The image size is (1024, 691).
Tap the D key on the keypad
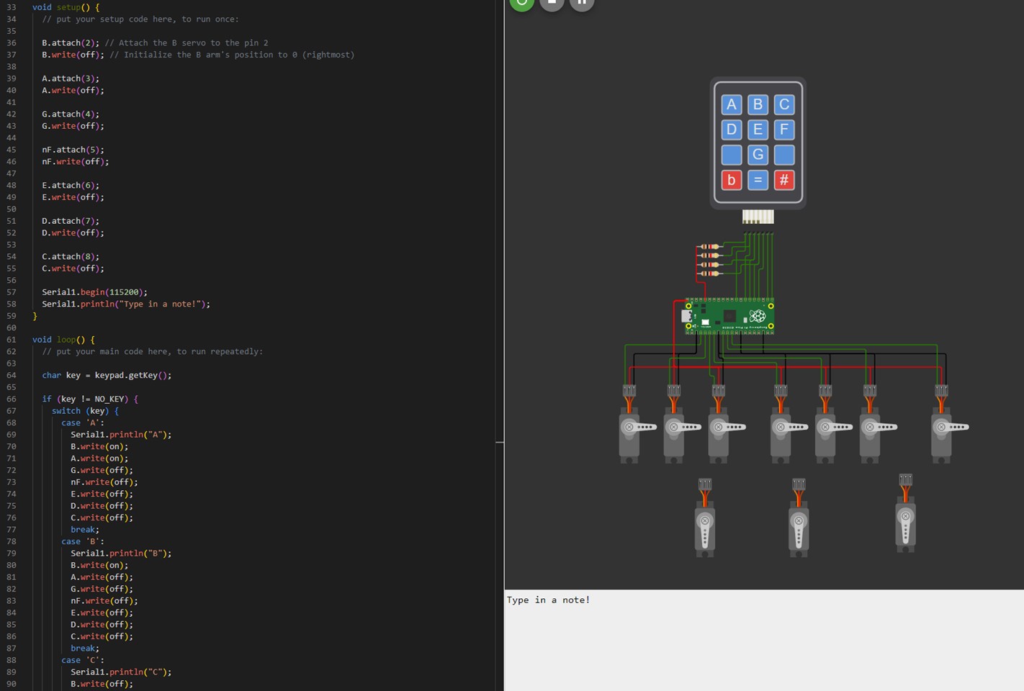(x=731, y=130)
